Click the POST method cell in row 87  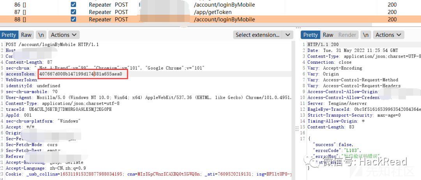click(x=121, y=12)
